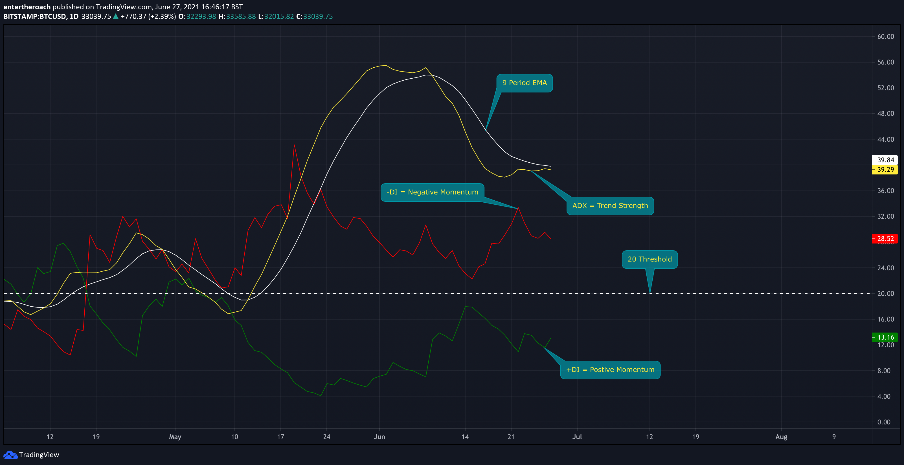Click the Aug label on time axis
Image resolution: width=904 pixels, height=465 pixels.
(781, 437)
